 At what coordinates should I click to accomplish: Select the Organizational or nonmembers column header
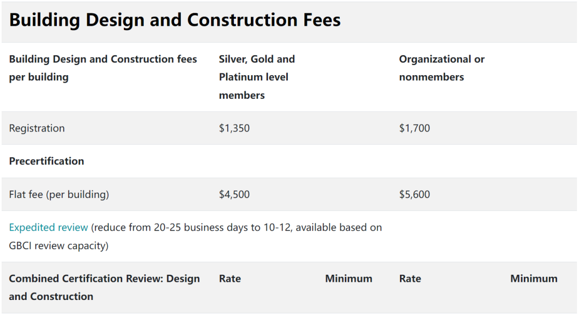tap(441, 68)
